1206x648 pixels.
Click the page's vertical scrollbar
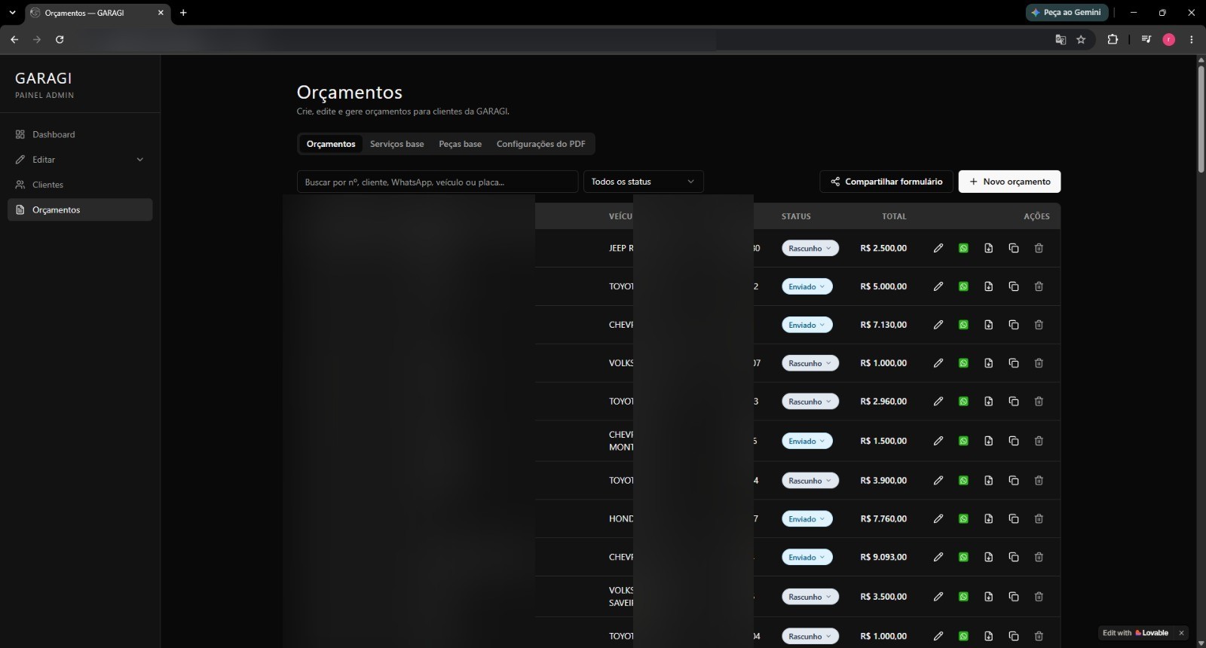[x=1201, y=119]
